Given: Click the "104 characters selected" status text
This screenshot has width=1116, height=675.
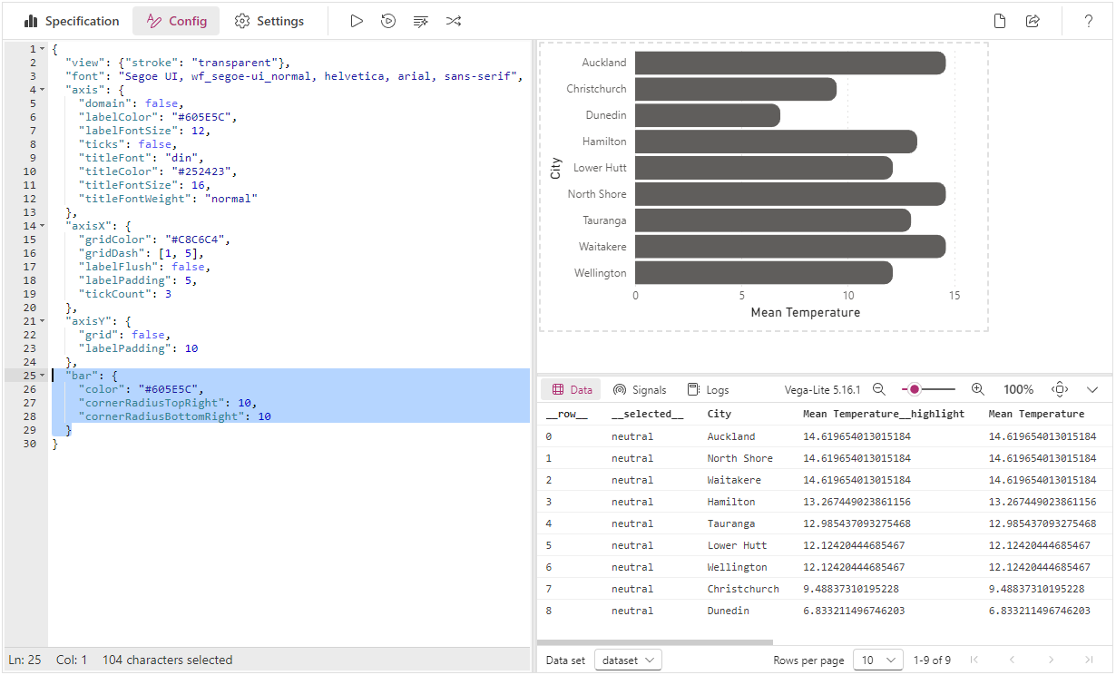Looking at the screenshot, I should coord(168,660).
